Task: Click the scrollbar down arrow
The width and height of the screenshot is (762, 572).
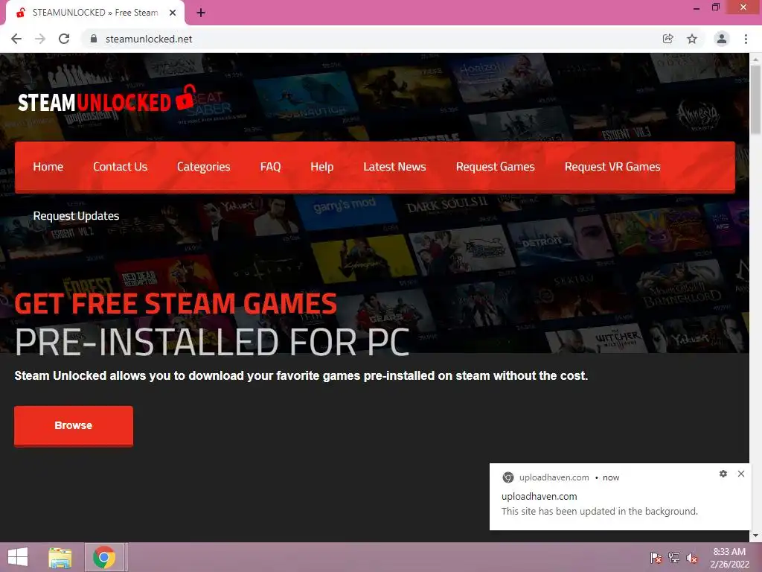Action: click(x=755, y=536)
